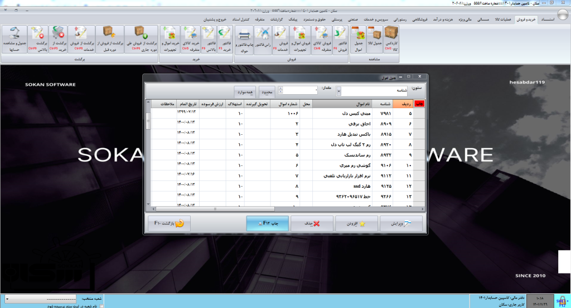Click the ویرایش edit button
The height and width of the screenshot is (308, 571).
point(401,224)
